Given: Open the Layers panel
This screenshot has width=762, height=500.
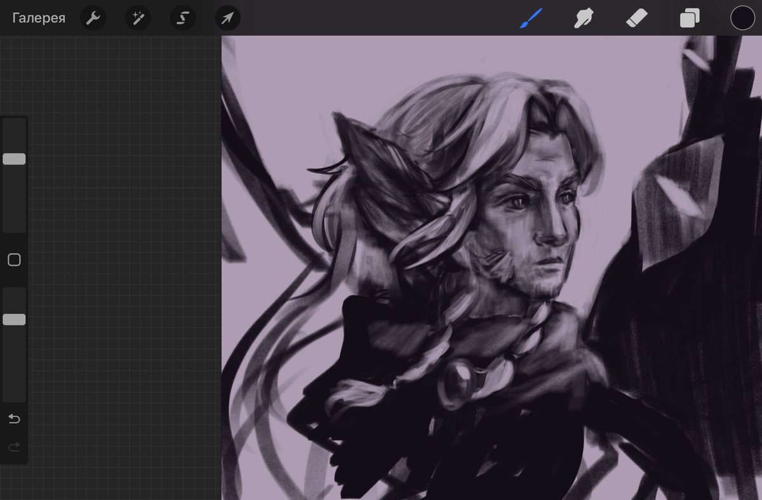Looking at the screenshot, I should 689,18.
